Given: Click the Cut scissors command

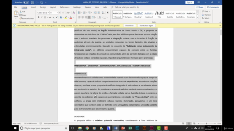Looking at the screenshot, I should [22, 12].
